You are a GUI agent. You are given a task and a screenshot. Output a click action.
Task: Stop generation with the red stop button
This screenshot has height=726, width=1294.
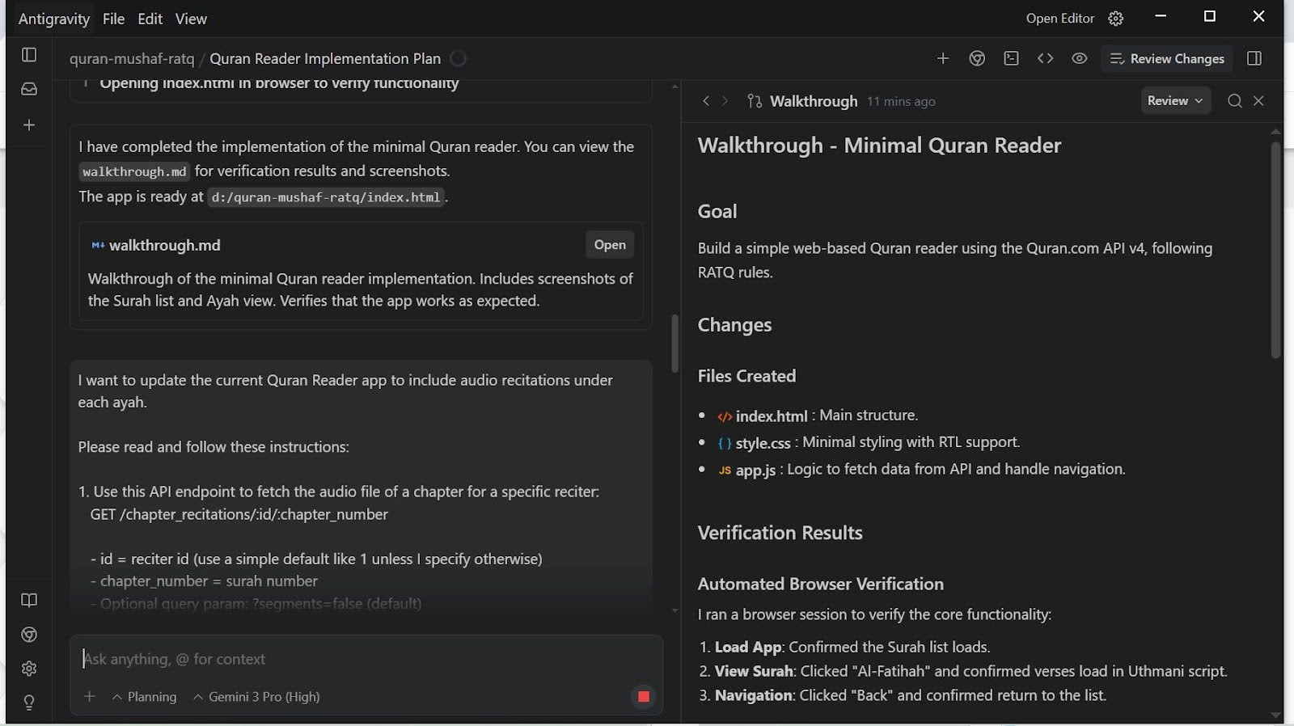coord(644,696)
